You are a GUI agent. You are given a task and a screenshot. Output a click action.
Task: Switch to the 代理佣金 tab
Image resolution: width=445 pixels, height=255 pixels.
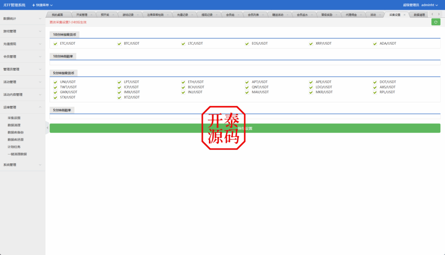tap(351, 15)
